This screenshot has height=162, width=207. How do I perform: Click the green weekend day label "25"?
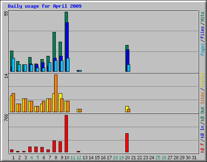point(158,158)
